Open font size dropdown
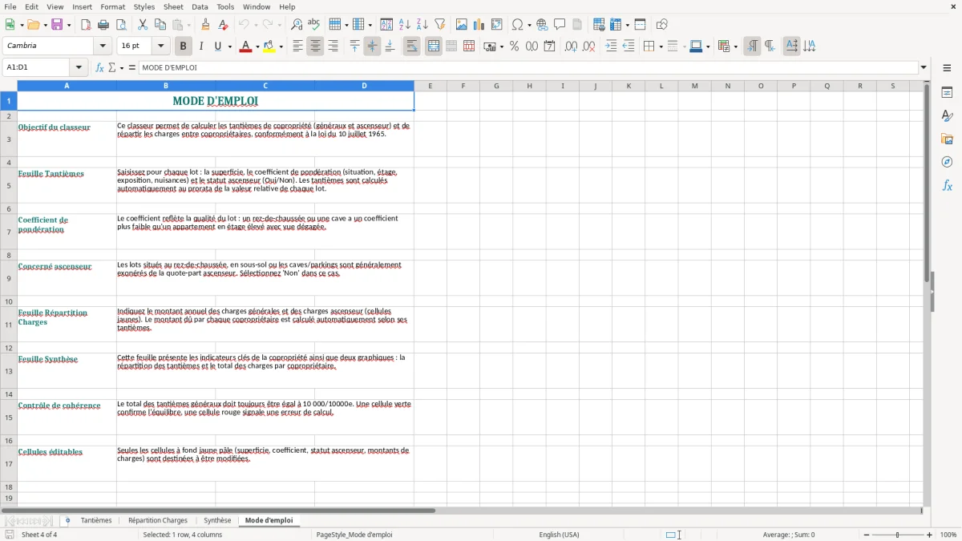This screenshot has height=541, width=962. click(160, 46)
